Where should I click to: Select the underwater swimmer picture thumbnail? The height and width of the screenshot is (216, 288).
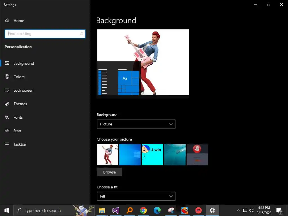pos(175,155)
